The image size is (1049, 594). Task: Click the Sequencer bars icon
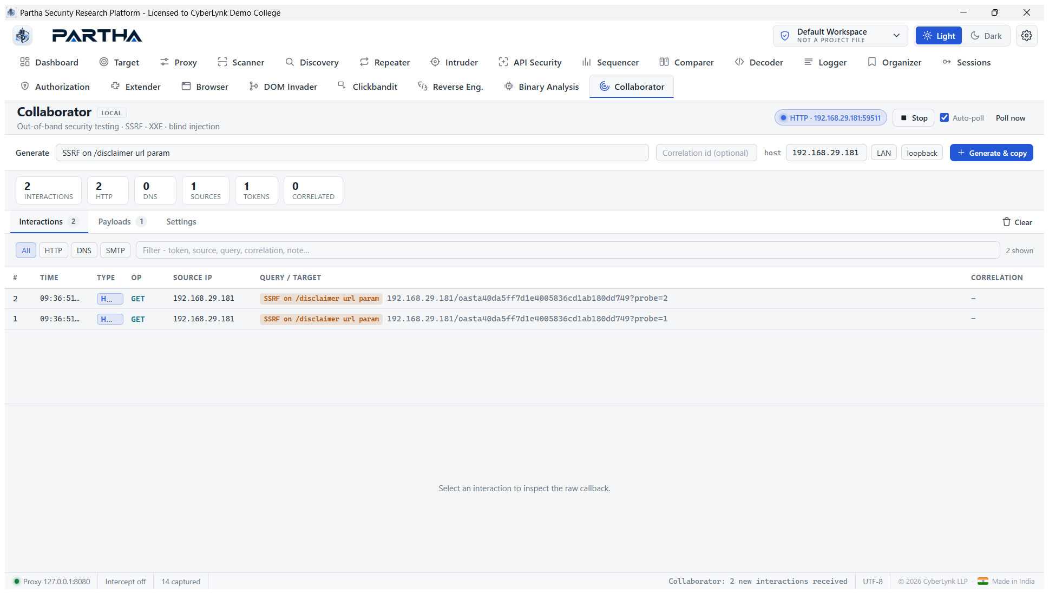point(587,62)
